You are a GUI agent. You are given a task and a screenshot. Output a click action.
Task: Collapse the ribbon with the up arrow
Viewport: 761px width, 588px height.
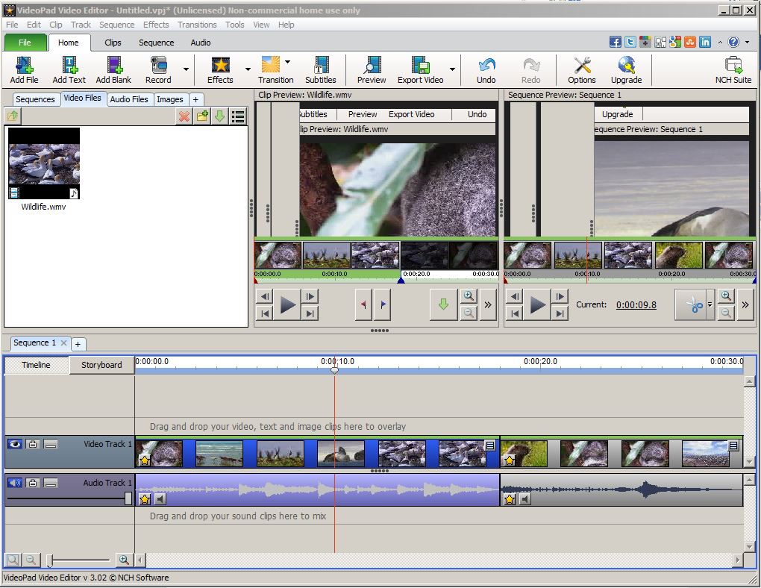(720, 43)
